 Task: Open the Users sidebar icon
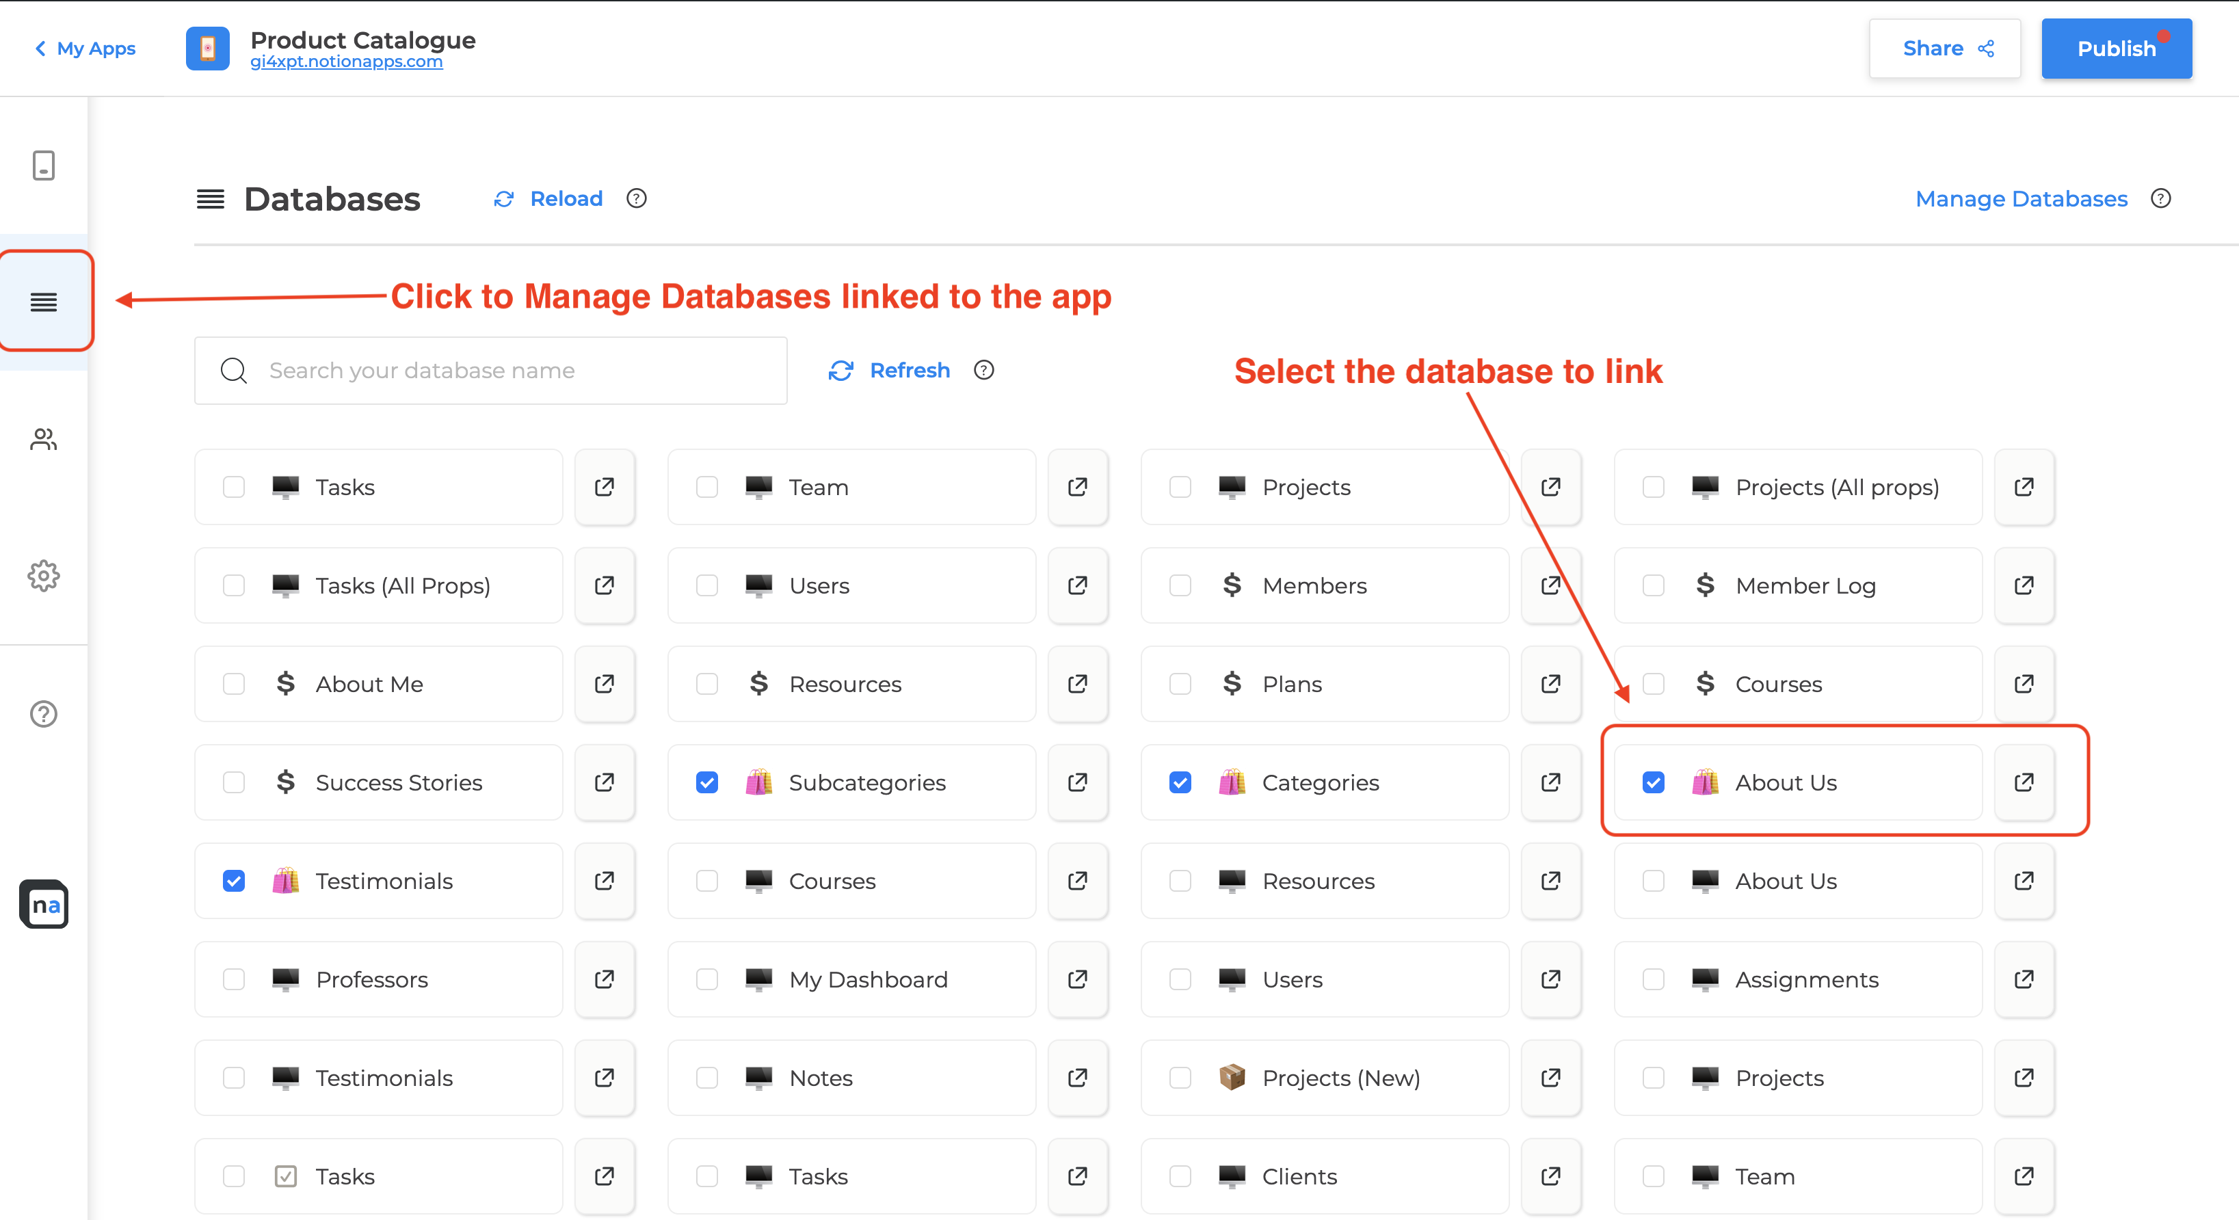click(44, 439)
